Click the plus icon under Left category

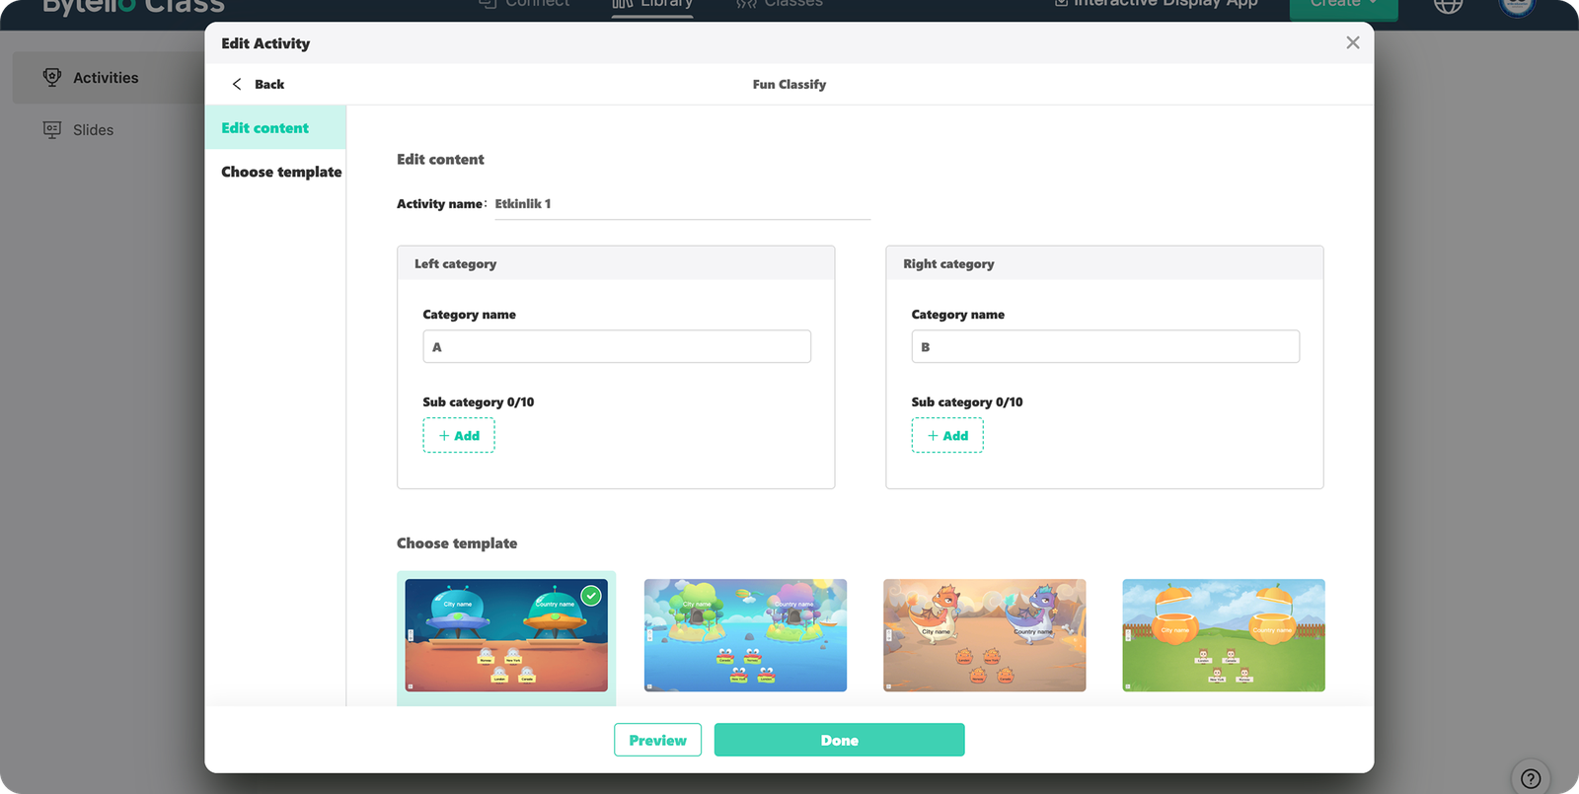point(444,436)
